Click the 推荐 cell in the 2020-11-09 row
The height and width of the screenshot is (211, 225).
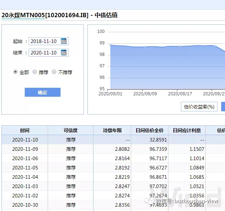click(x=71, y=149)
